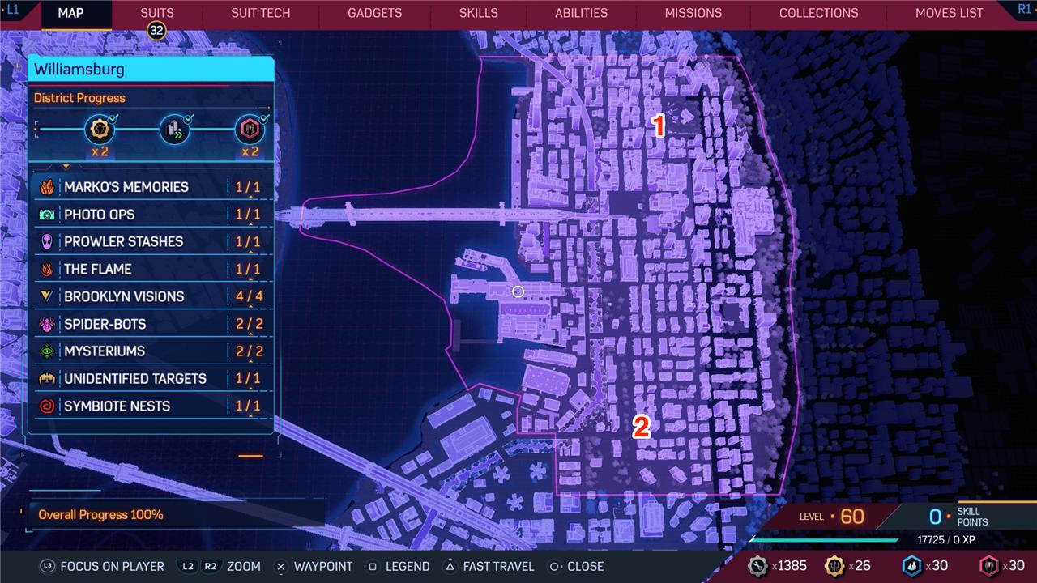Expand the Williamsburg district header
This screenshot has height=583, width=1037.
151,70
